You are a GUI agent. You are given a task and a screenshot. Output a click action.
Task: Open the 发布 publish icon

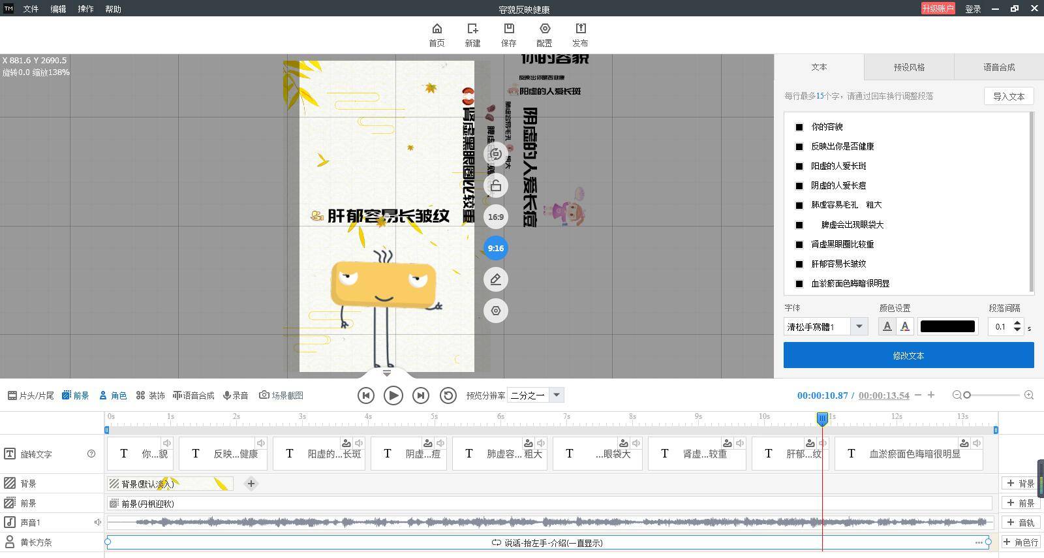coord(580,29)
